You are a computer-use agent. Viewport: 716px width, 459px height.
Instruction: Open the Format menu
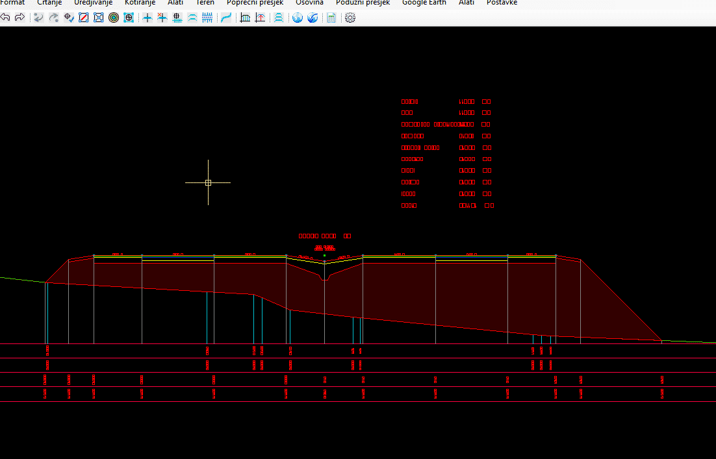[x=12, y=3]
